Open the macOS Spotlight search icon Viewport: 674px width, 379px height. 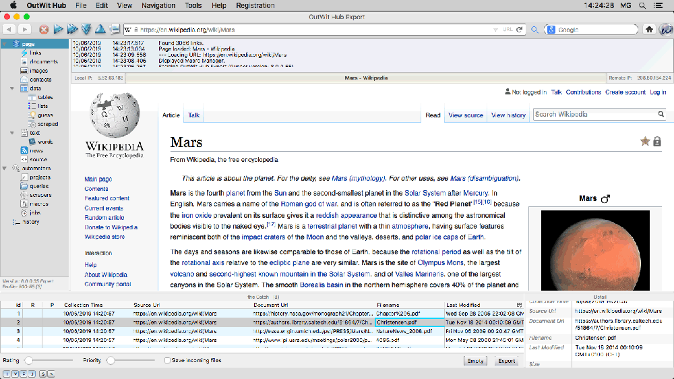tap(642, 5)
